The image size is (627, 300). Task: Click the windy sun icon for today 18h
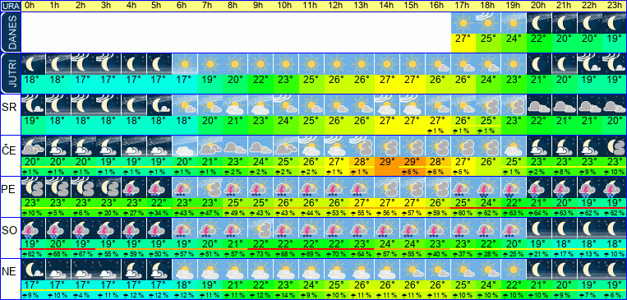point(489,23)
